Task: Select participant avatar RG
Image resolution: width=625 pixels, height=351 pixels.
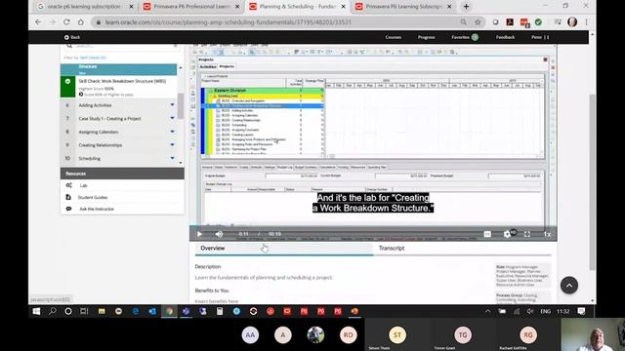Action: pos(527,335)
